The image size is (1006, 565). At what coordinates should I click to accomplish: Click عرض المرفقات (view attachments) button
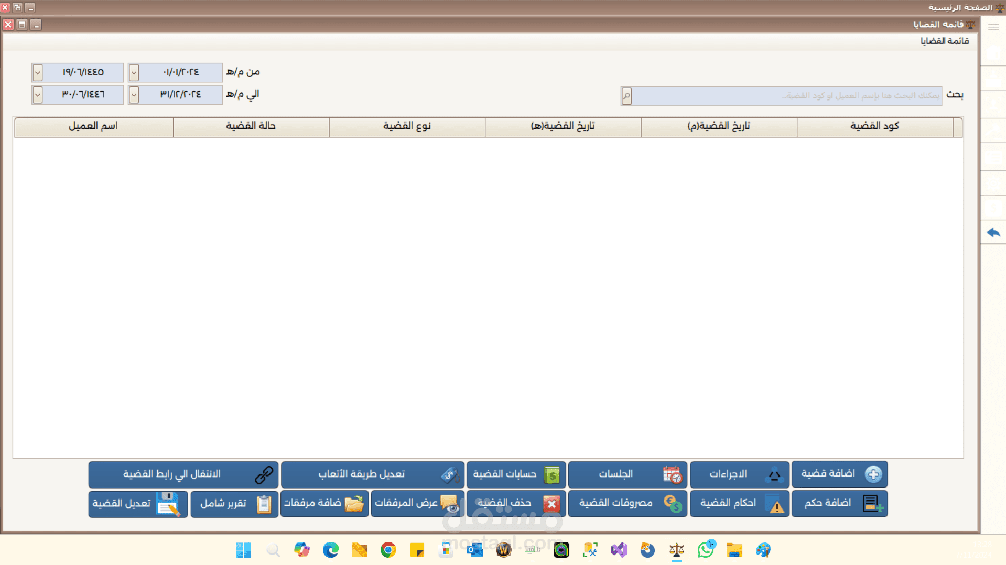click(x=417, y=504)
